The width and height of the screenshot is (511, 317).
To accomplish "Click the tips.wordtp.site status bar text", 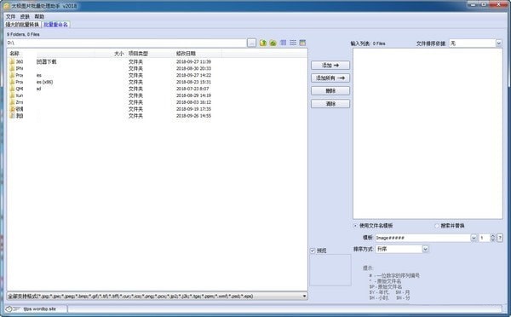I will click(x=40, y=308).
